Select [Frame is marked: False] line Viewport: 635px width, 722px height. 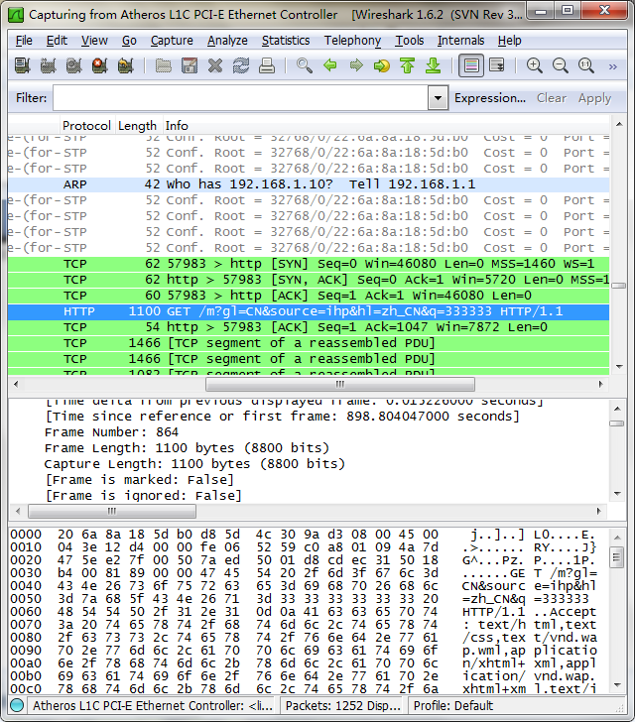pyautogui.click(x=140, y=480)
